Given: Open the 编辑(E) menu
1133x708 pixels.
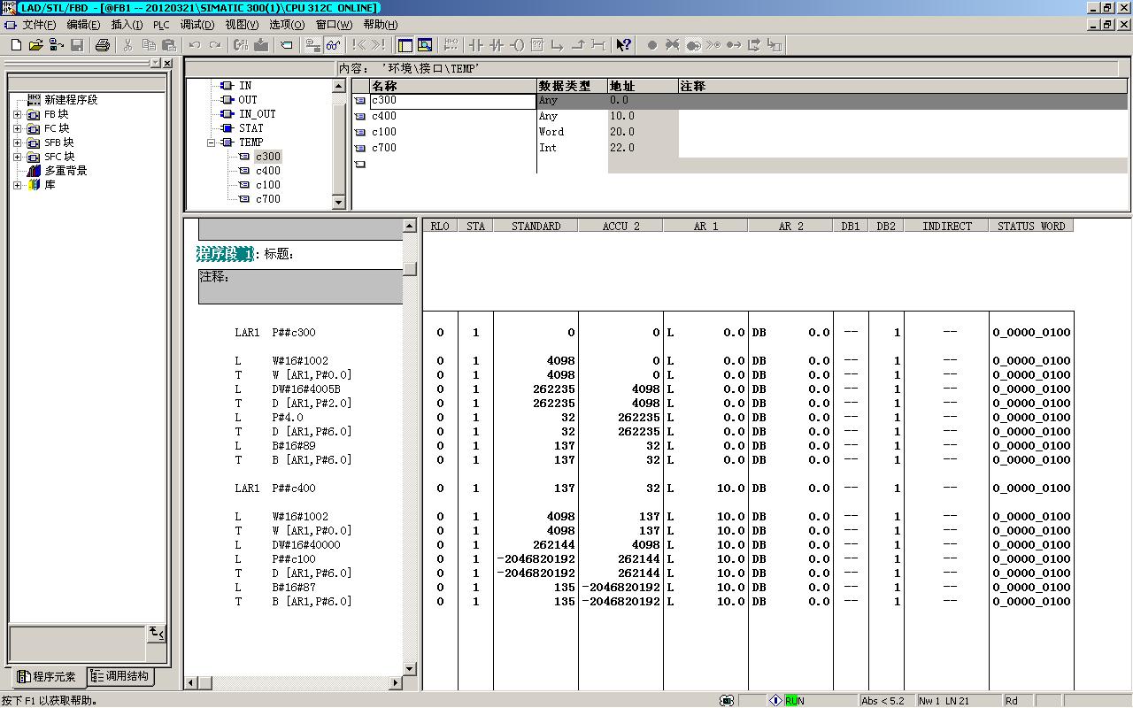Looking at the screenshot, I should click(x=83, y=25).
